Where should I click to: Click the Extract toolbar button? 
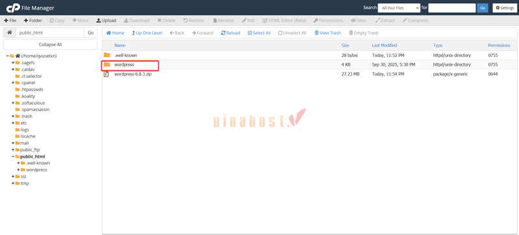(385, 21)
